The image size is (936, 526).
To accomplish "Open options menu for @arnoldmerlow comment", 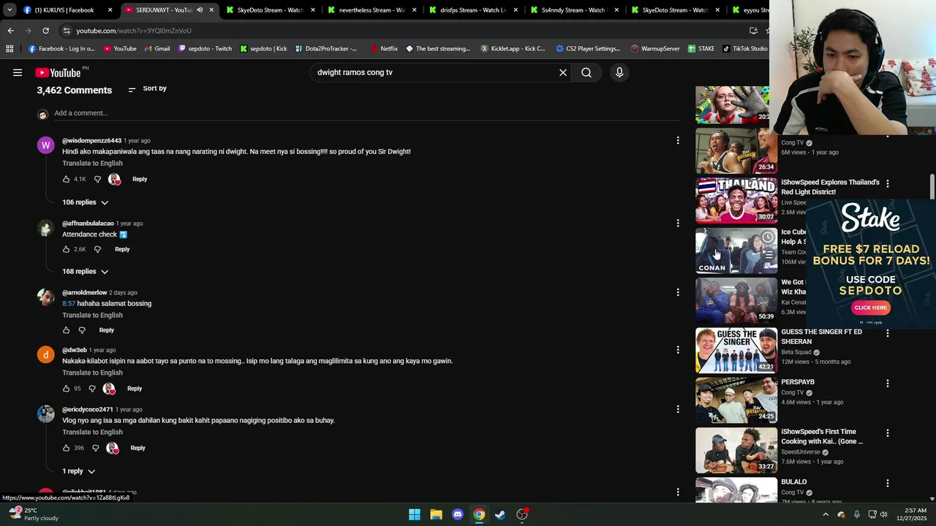I will 678,292.
